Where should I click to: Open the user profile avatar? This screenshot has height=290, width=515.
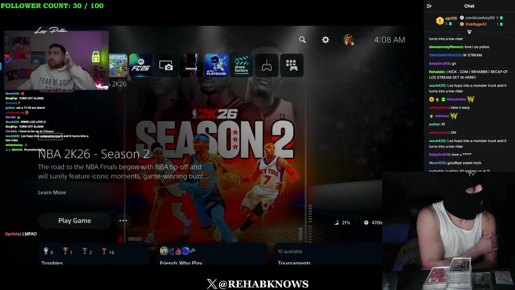coord(348,39)
